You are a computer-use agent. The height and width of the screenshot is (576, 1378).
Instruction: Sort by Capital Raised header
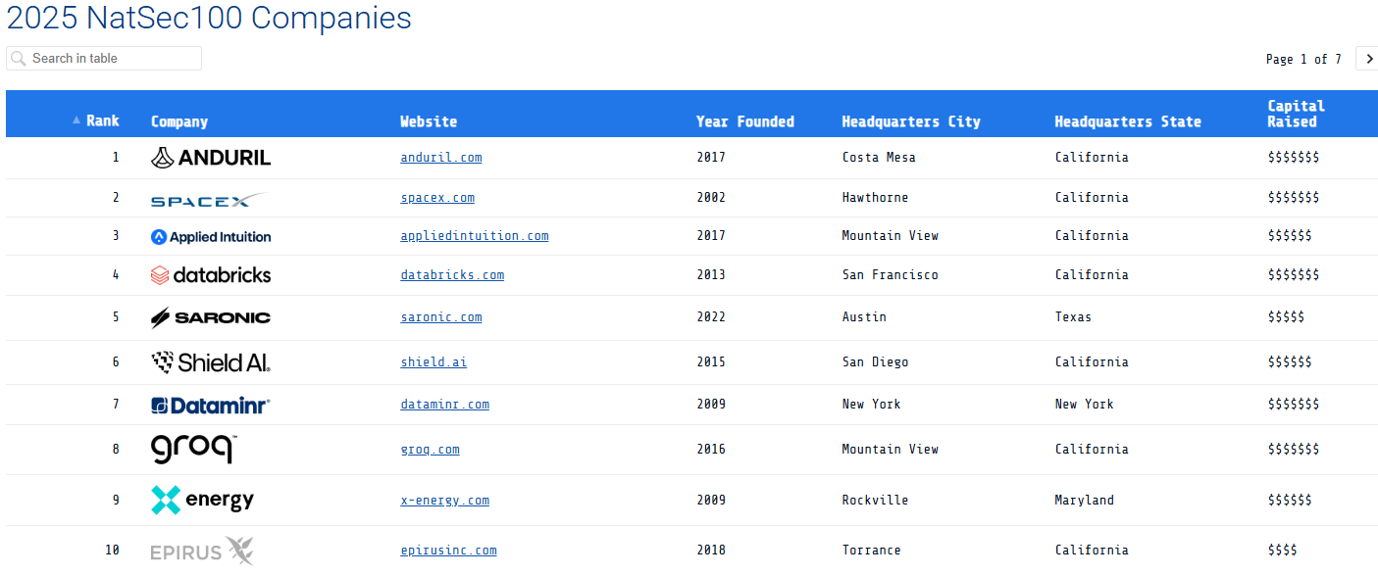point(1296,114)
